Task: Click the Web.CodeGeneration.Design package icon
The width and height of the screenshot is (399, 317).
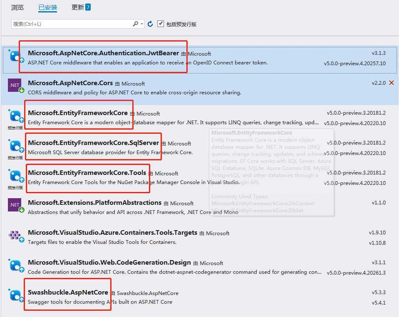Action: [x=16, y=265]
